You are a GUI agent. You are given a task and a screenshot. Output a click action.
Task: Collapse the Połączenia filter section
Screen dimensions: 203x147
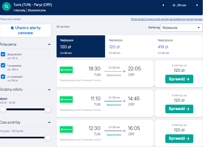49,45
